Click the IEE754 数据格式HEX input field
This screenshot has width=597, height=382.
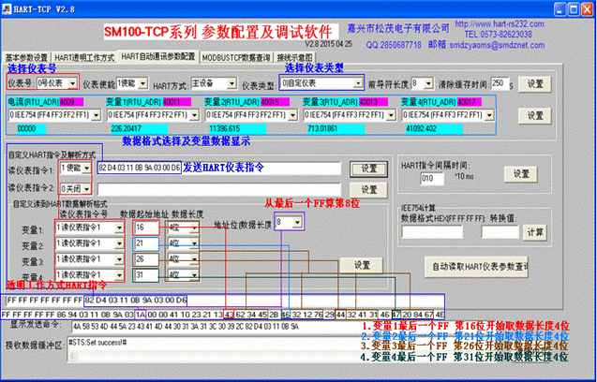coord(432,231)
